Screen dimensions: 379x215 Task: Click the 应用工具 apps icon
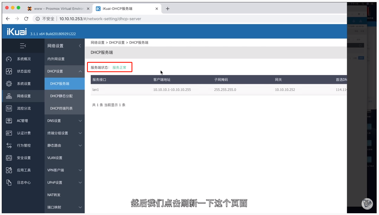tap(9, 170)
